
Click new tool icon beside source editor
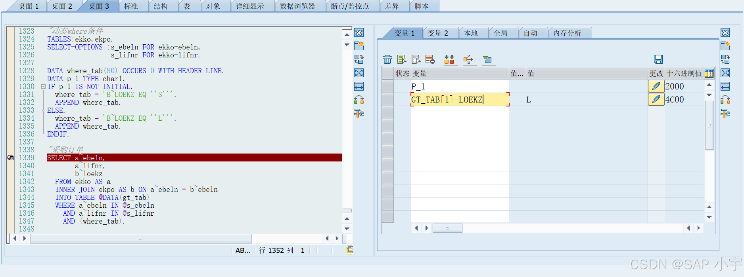pos(359,46)
